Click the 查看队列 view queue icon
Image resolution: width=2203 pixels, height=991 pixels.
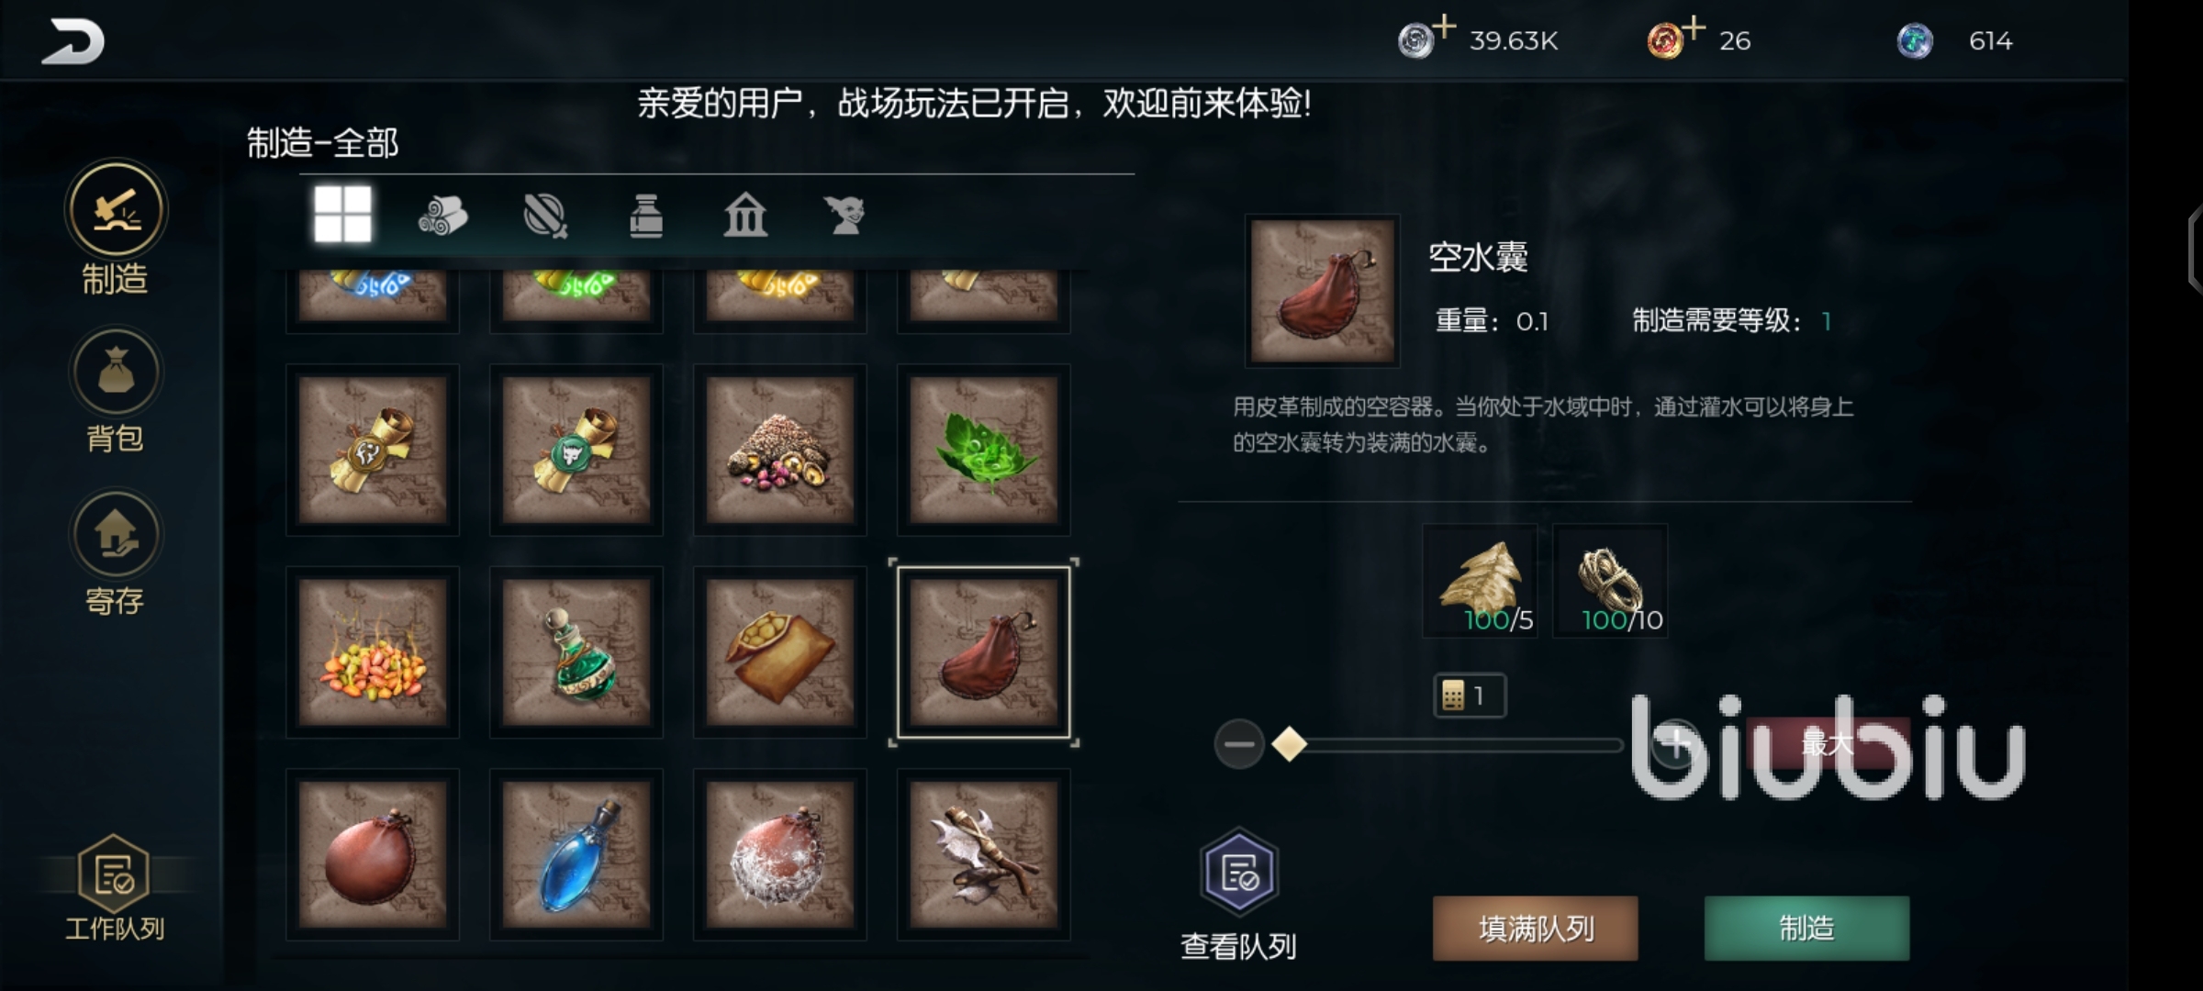tap(1239, 872)
